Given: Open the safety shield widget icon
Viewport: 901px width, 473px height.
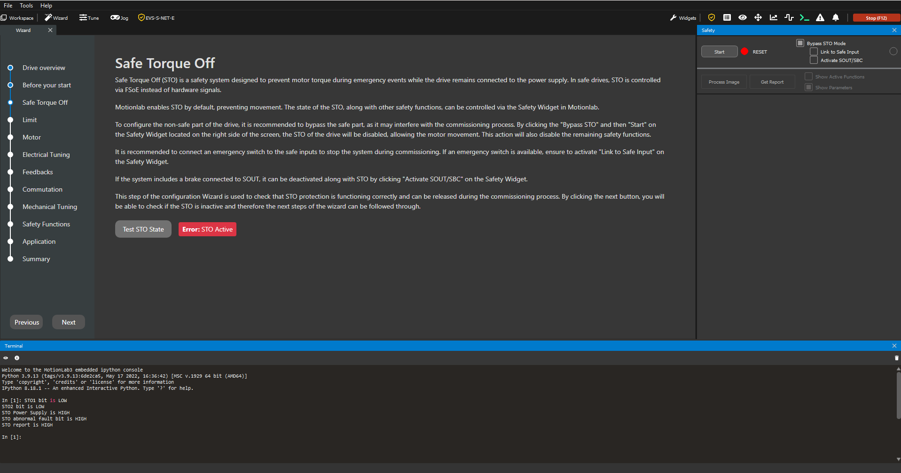Looking at the screenshot, I should (x=712, y=18).
